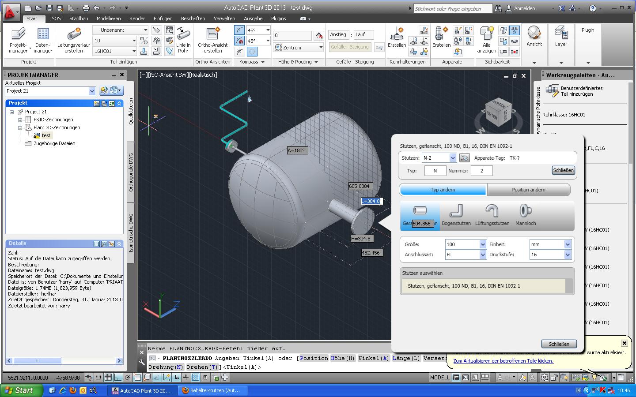Click Benutzerdefiniertes Teil hinzufügen palette tool
The height and width of the screenshot is (397, 636).
(x=575, y=91)
